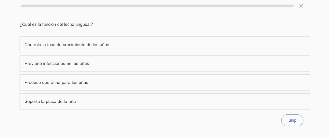Image resolution: width=329 pixels, height=138 pixels.
Task: Click the quiz progress bar
Action: pos(157,6)
